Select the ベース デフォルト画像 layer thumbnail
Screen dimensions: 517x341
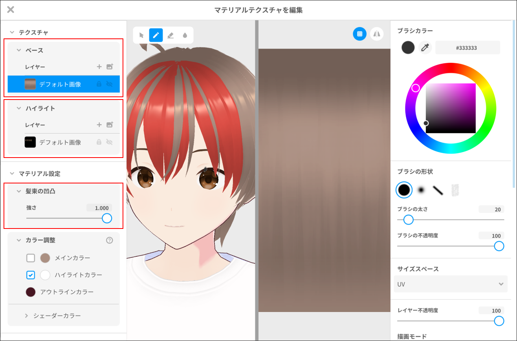click(x=30, y=84)
